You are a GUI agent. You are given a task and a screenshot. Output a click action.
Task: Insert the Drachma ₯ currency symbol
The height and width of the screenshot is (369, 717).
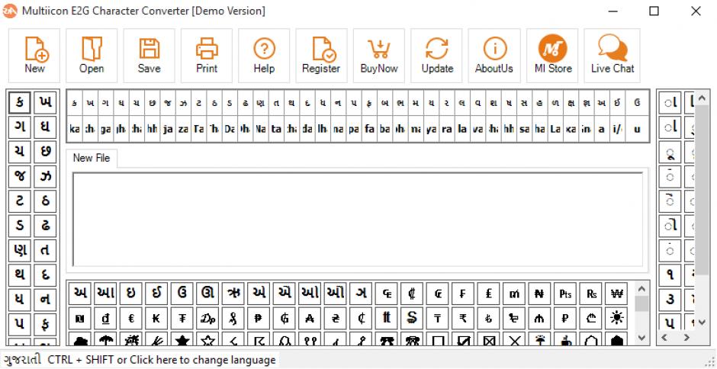point(207,318)
